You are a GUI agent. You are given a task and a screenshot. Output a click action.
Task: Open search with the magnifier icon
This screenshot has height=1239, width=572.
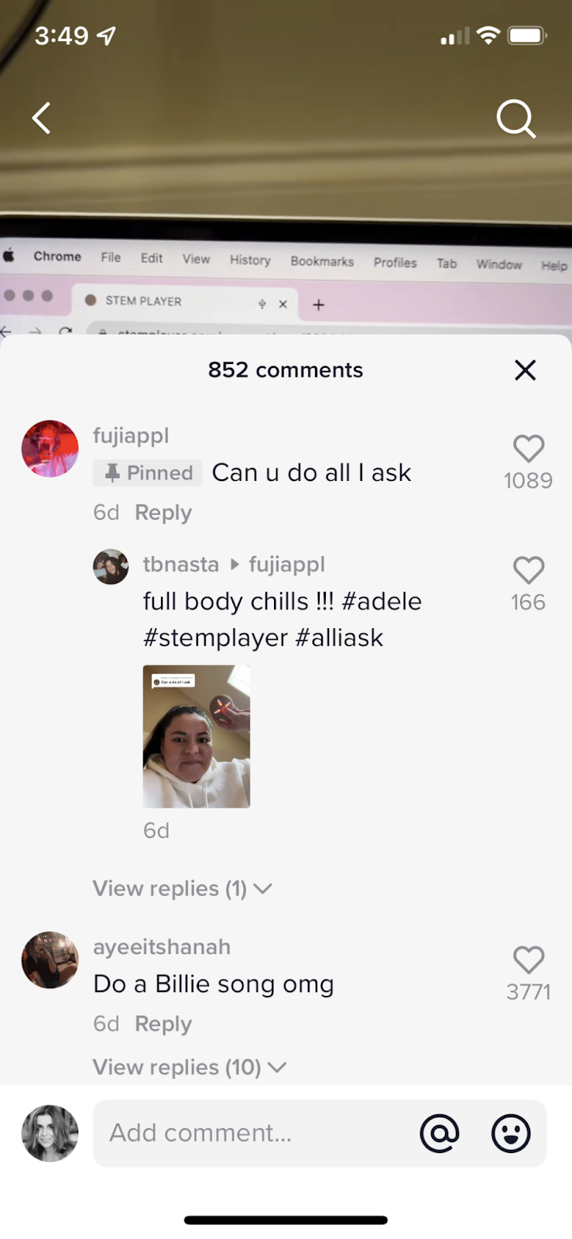515,119
